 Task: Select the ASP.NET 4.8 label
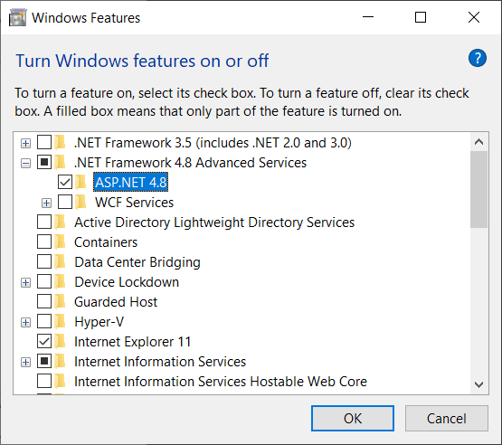(x=130, y=183)
